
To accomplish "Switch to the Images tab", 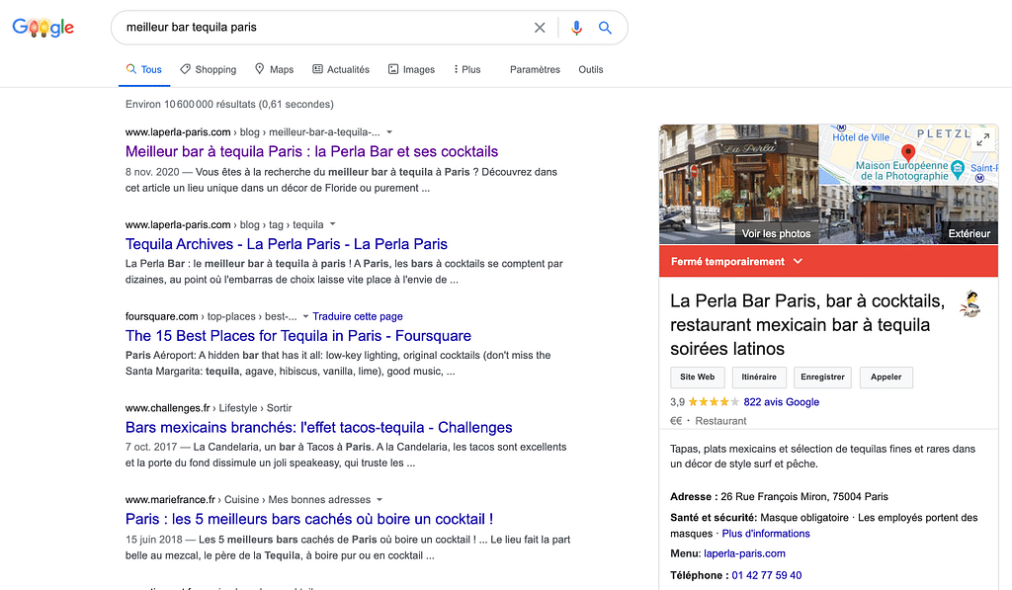I will point(411,69).
